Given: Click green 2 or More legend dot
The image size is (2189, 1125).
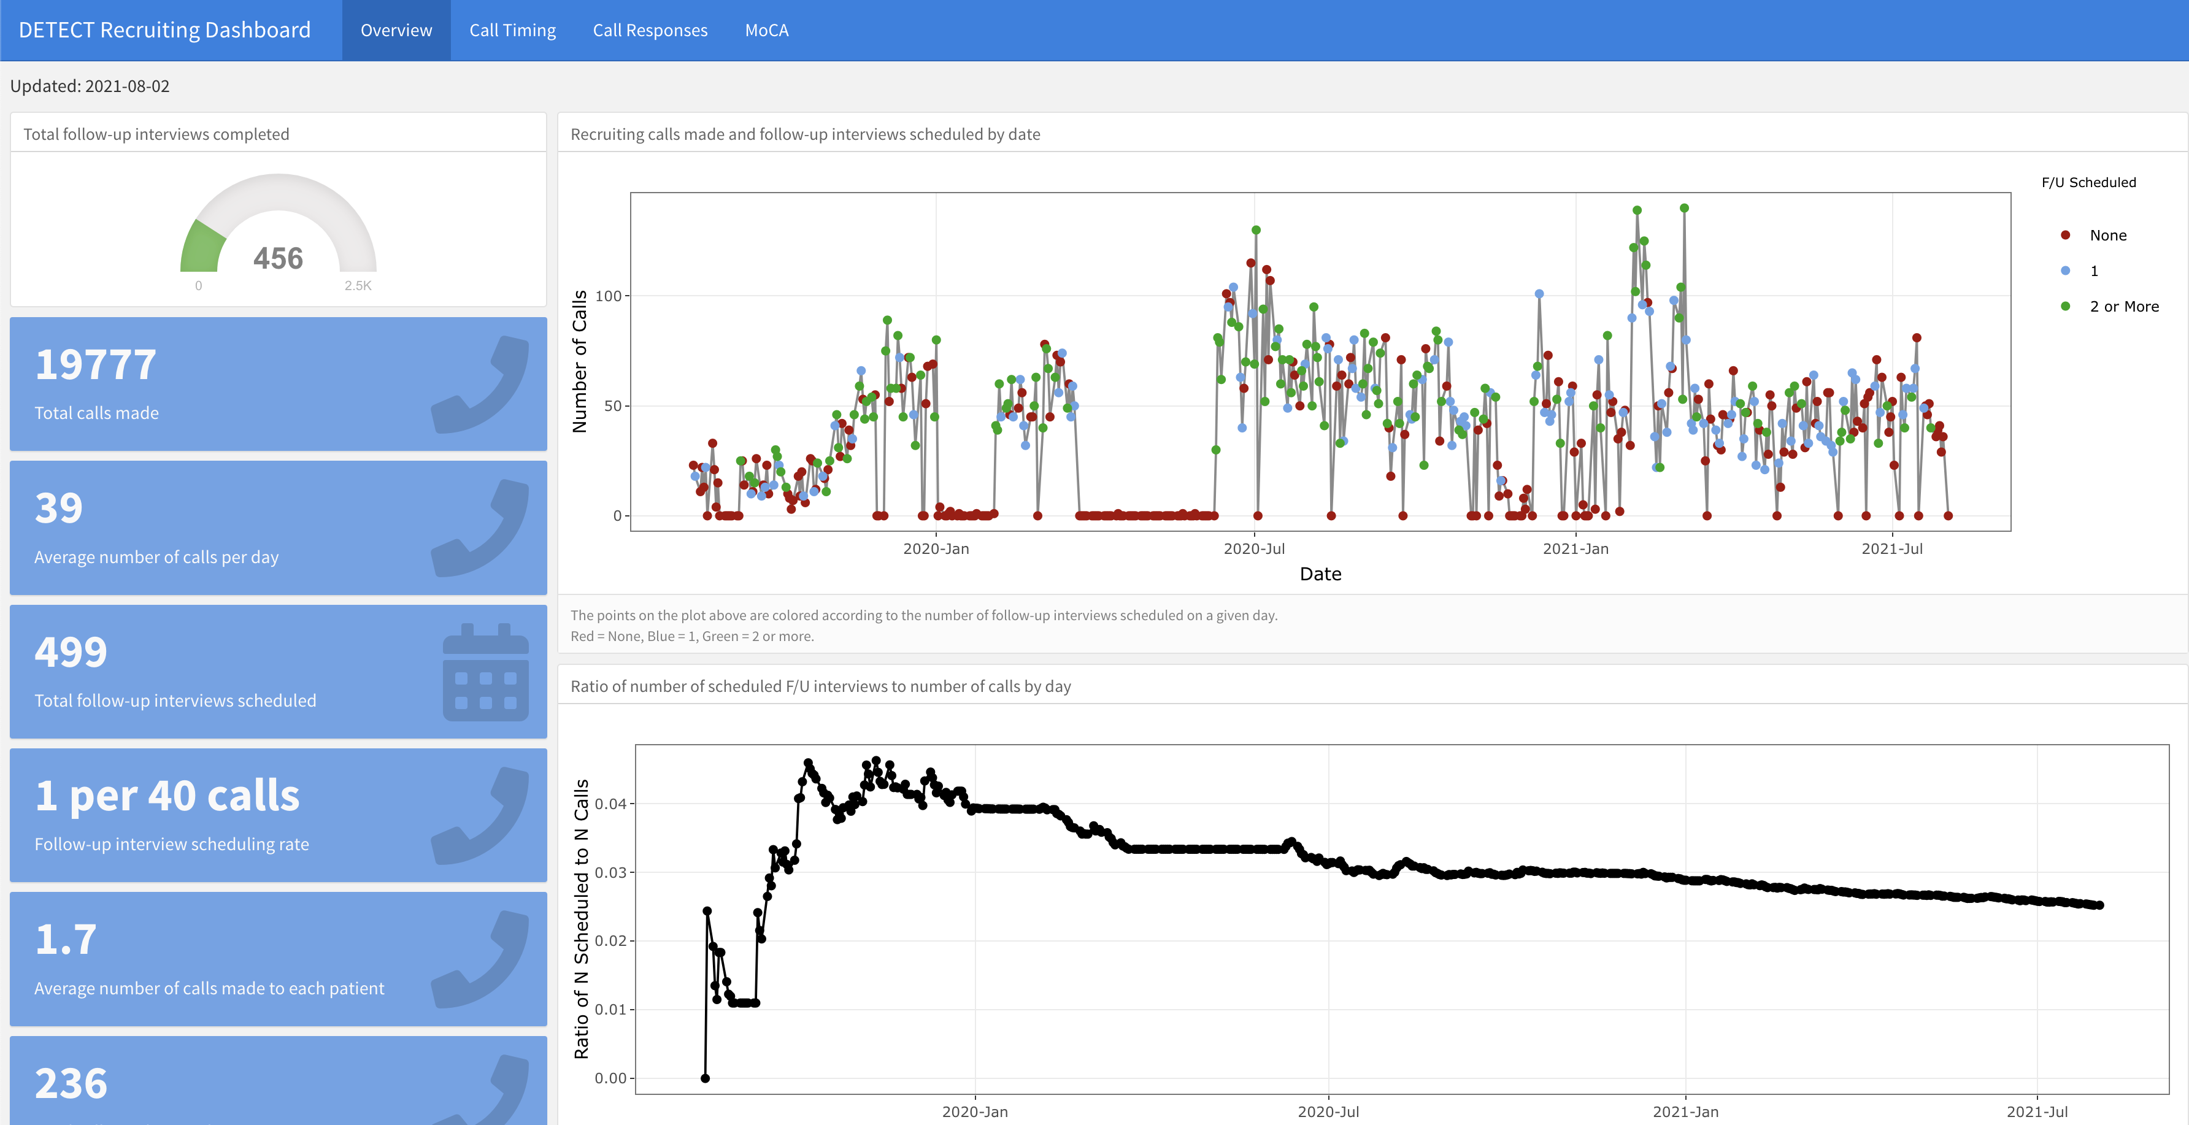Looking at the screenshot, I should tap(2065, 306).
